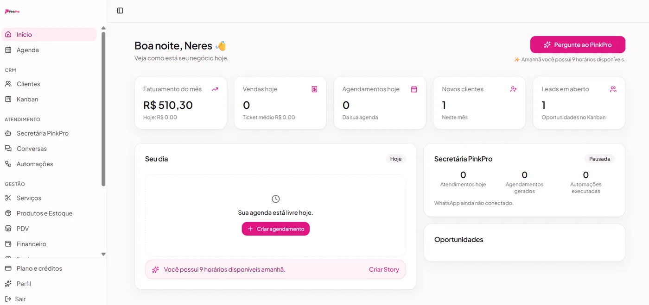
Task: Click the 'Secretária PinkPro' card heading
Action: click(463, 159)
